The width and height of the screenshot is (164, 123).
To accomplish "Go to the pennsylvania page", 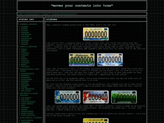I will [x=27, y=111].
